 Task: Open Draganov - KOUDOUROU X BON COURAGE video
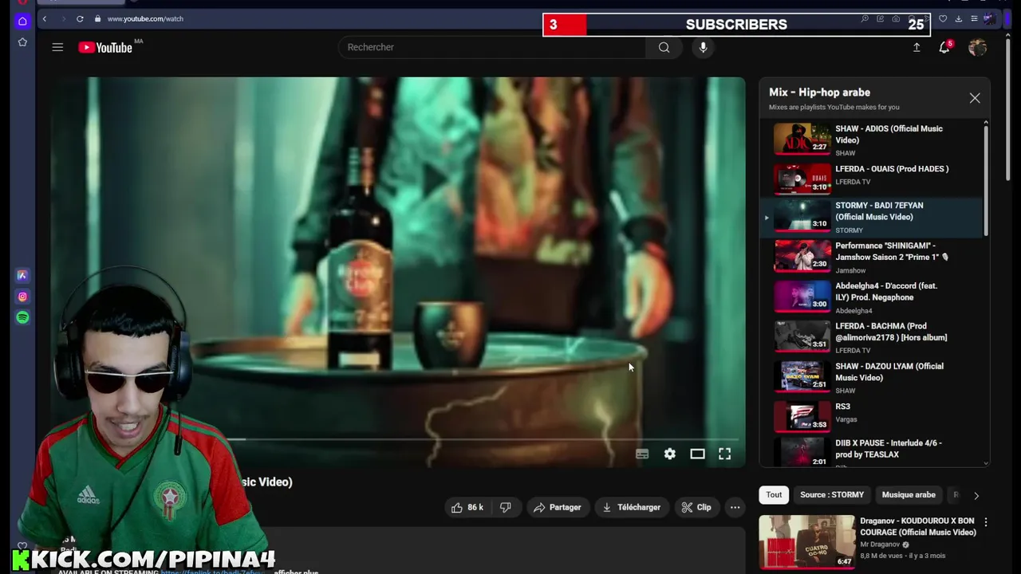pyautogui.click(x=917, y=526)
